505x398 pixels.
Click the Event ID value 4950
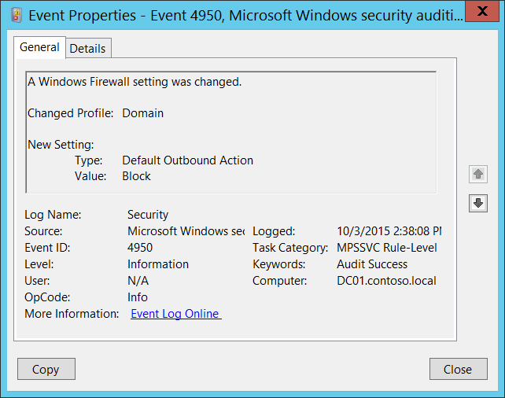[140, 248]
